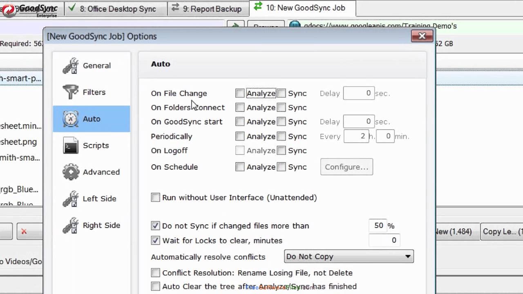523x294 pixels.
Task: Close the Options dialog
Action: [x=422, y=36]
